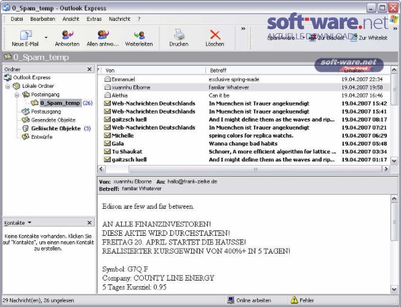Select message received 19.04.2007 07:21
This screenshot has width=401, height=307.
click(244, 128)
